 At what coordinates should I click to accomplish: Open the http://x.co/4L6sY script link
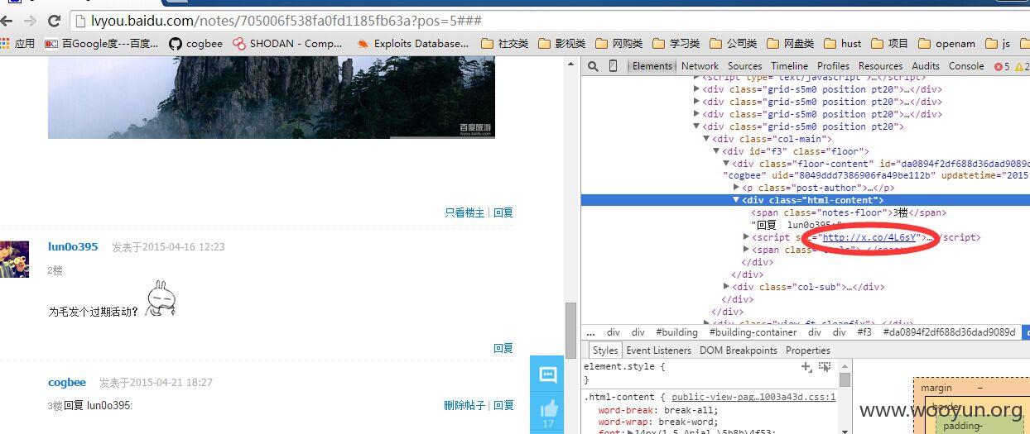869,237
